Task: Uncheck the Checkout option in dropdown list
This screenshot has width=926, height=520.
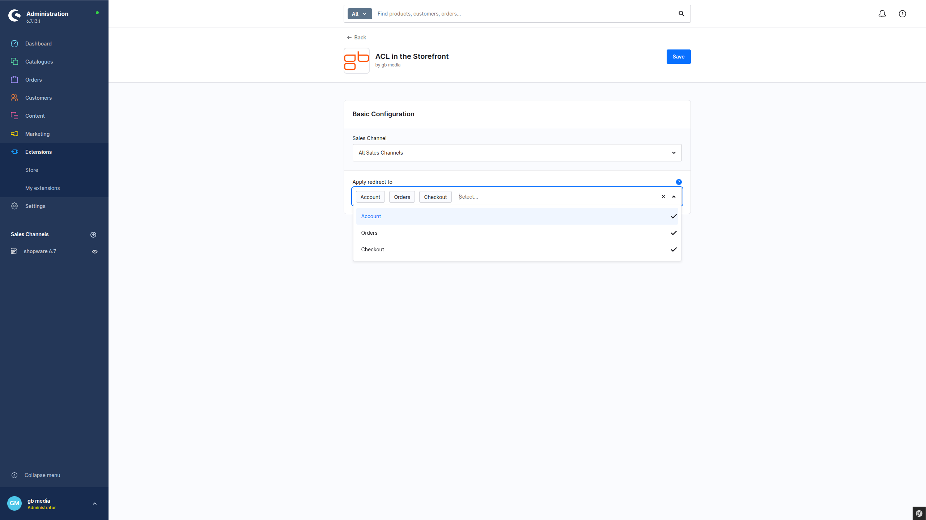Action: click(x=517, y=250)
